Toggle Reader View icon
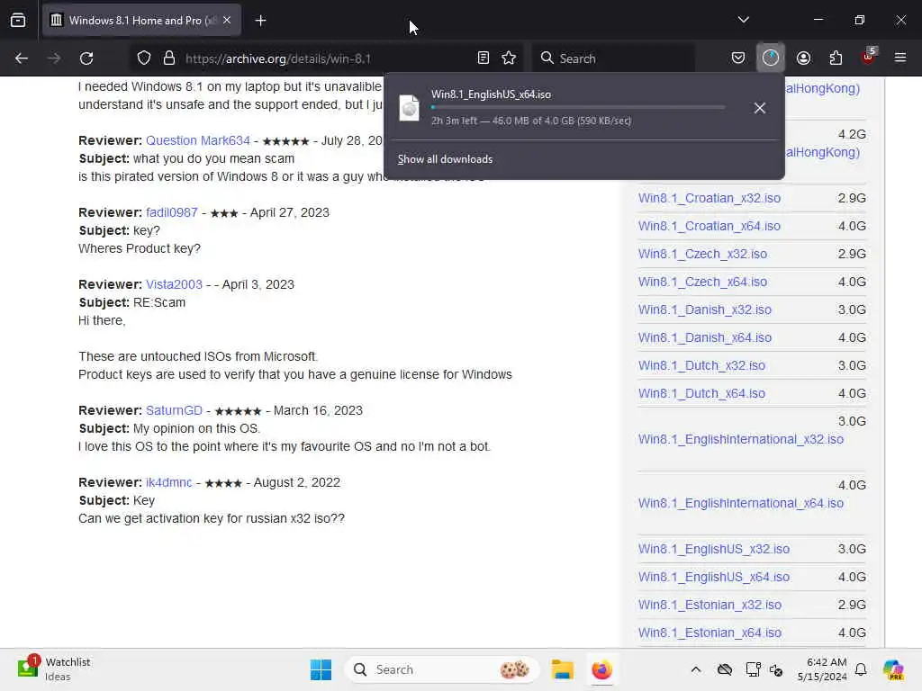This screenshot has height=691, width=922. (x=484, y=58)
